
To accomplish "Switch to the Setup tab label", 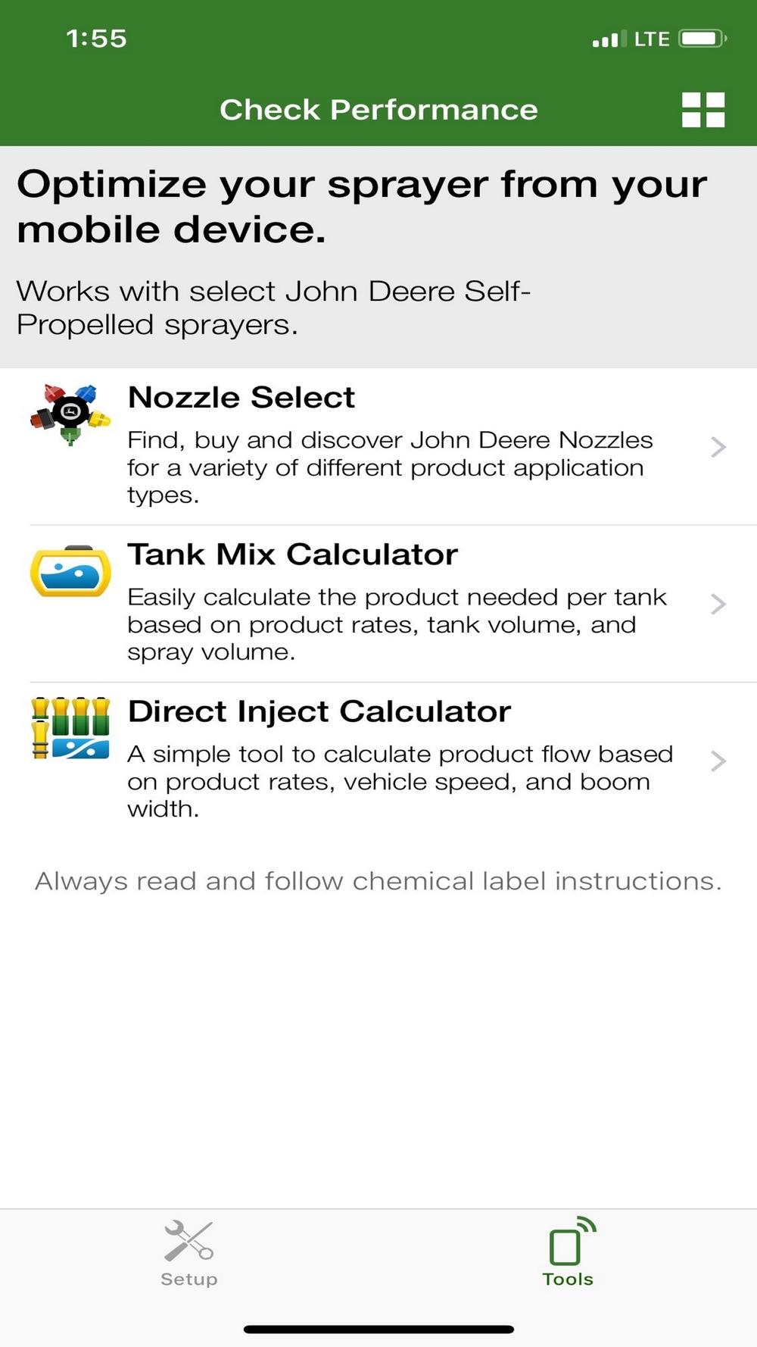I will tap(188, 1279).
